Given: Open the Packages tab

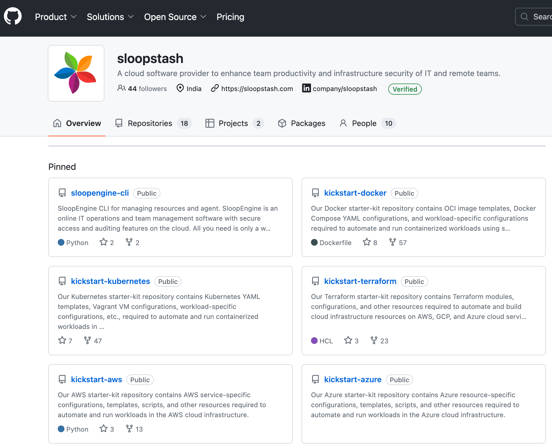Looking at the screenshot, I should [x=302, y=123].
